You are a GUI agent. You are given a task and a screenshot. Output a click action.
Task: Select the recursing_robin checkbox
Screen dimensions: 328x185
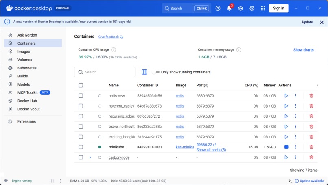(x=81, y=116)
